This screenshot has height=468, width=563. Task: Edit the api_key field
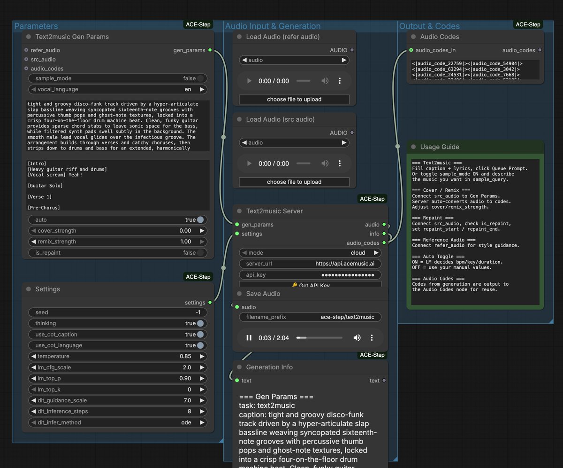[310, 275]
